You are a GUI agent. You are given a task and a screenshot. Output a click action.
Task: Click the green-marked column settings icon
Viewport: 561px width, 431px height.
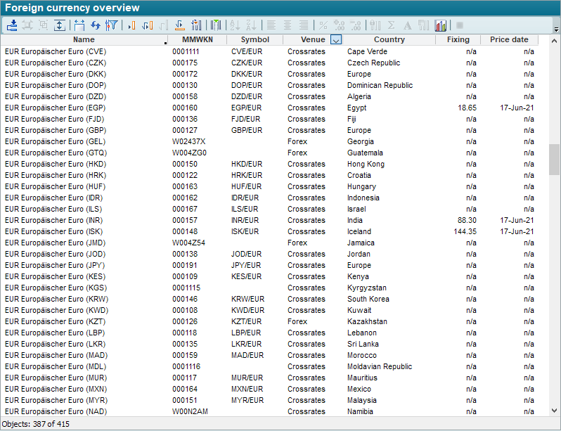tap(216, 25)
